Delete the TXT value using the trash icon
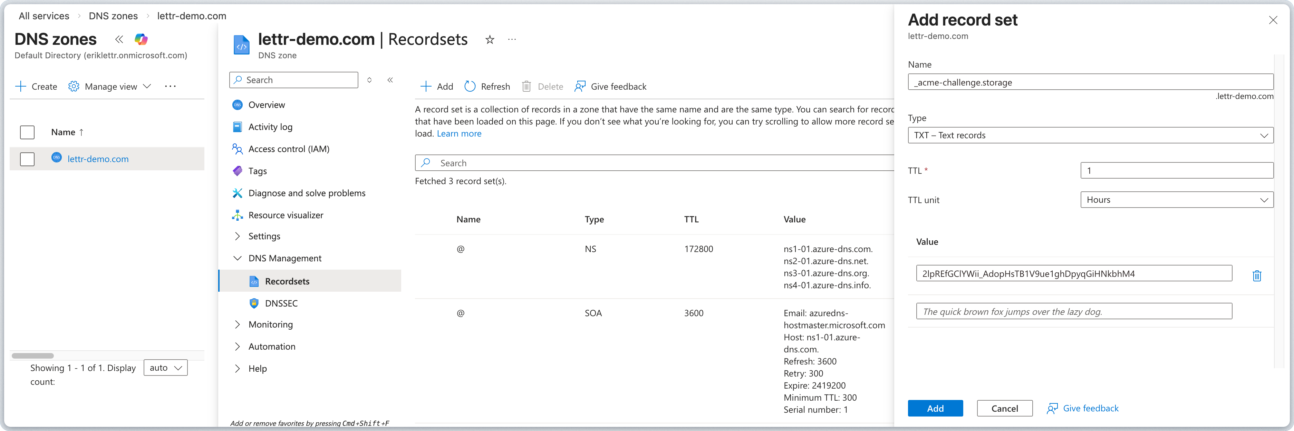This screenshot has width=1294, height=431. (x=1257, y=275)
